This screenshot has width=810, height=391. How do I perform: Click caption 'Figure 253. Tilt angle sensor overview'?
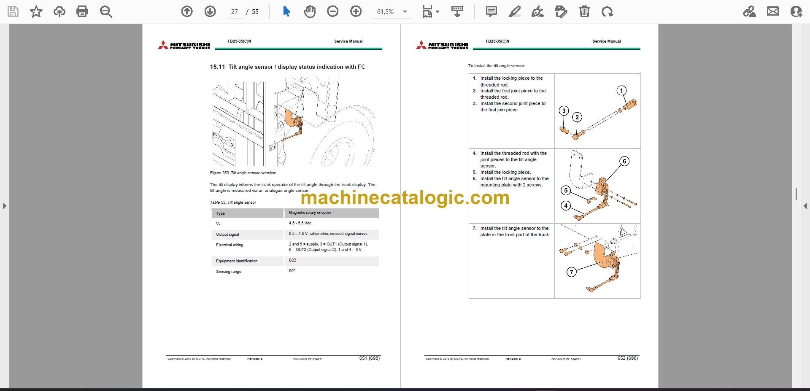click(243, 173)
